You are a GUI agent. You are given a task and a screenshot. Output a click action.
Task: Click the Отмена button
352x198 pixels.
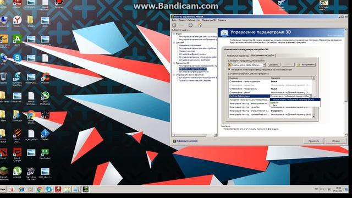[336, 141]
